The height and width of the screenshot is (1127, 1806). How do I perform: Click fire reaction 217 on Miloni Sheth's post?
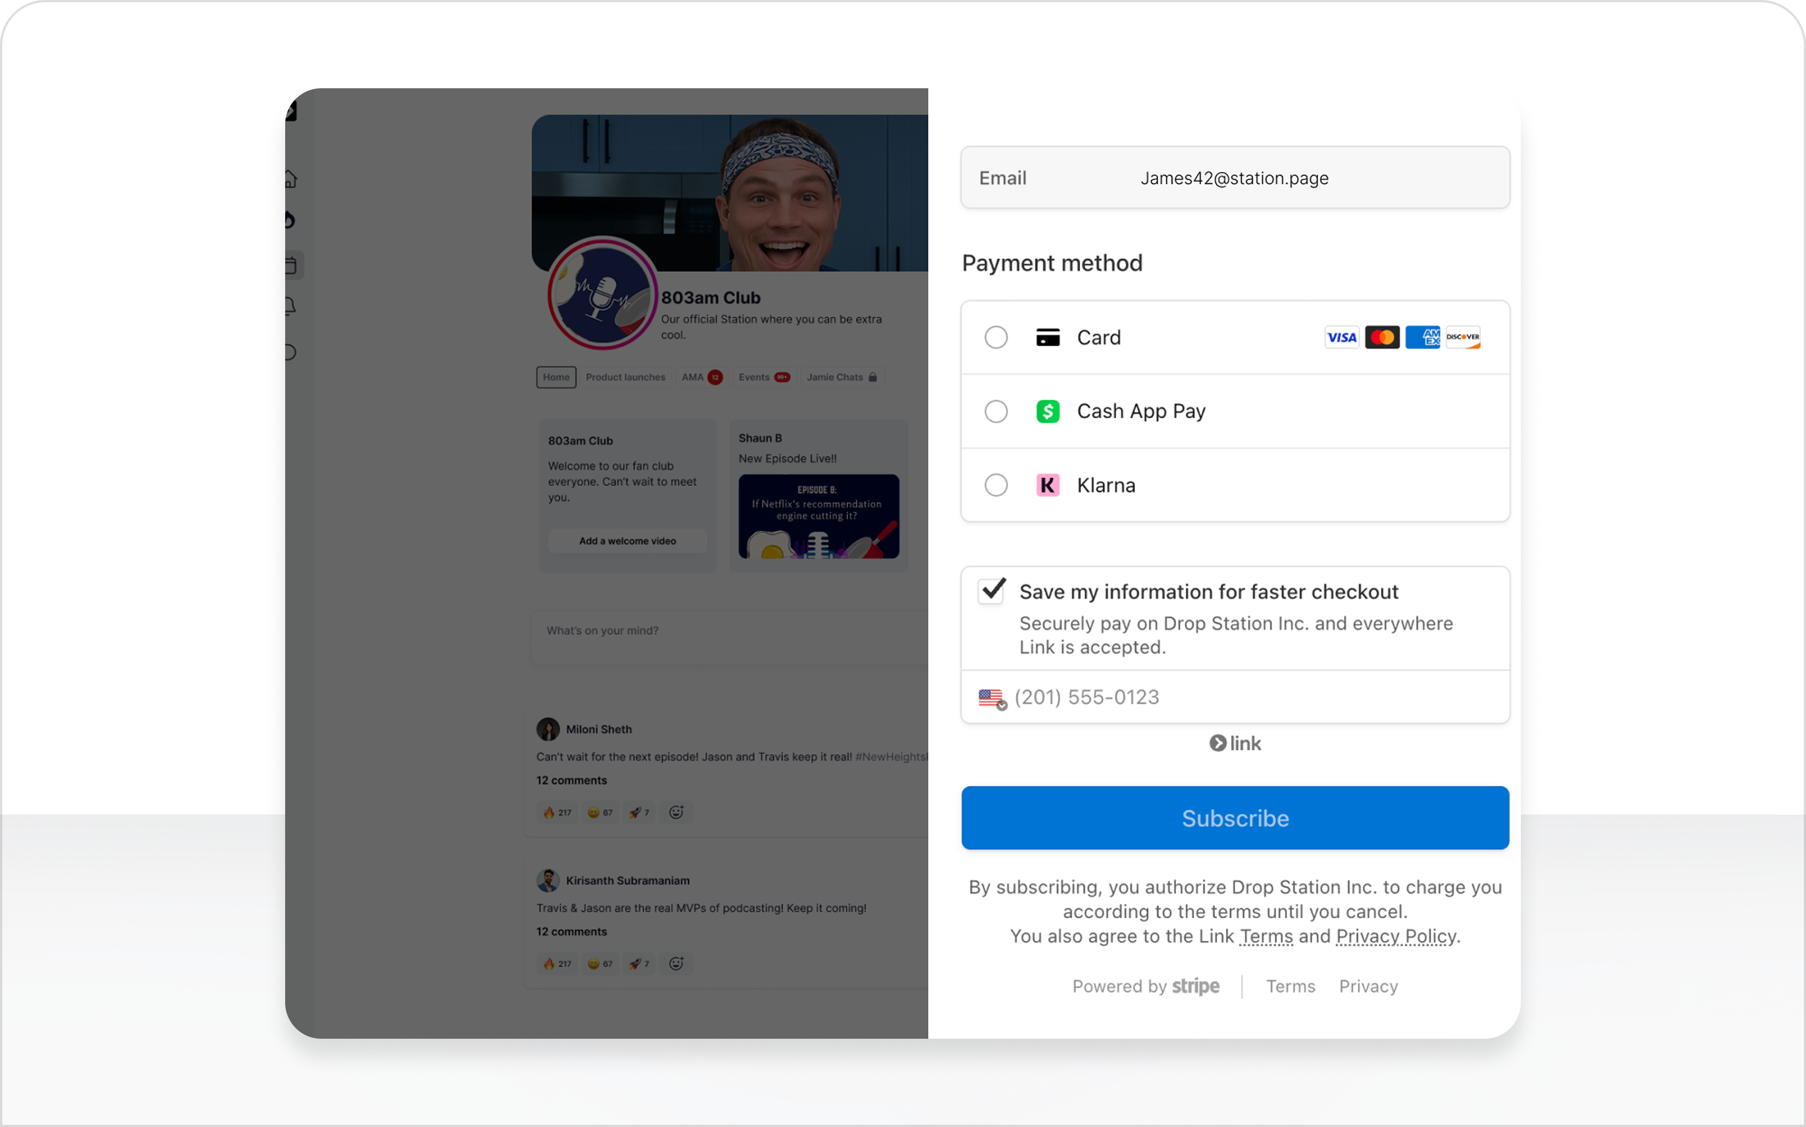coord(557,812)
